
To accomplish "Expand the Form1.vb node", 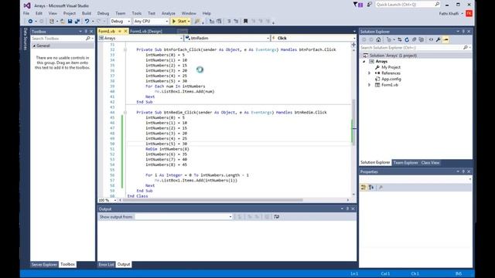I will (x=370, y=85).
